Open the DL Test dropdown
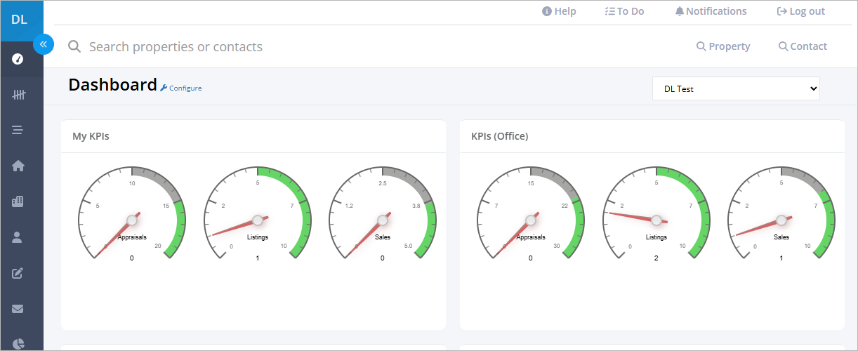 click(736, 88)
